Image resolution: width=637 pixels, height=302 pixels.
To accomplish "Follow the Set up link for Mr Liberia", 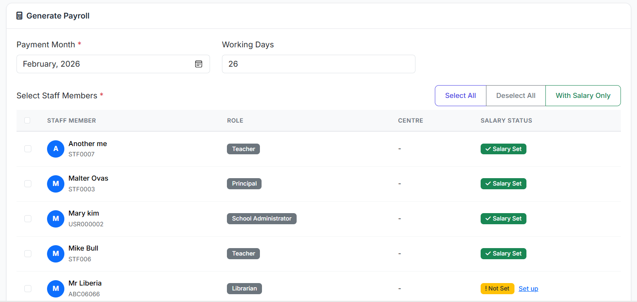I will point(528,289).
